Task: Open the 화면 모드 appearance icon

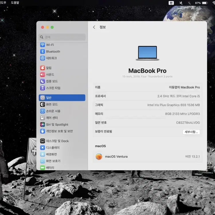Action: 42,104
